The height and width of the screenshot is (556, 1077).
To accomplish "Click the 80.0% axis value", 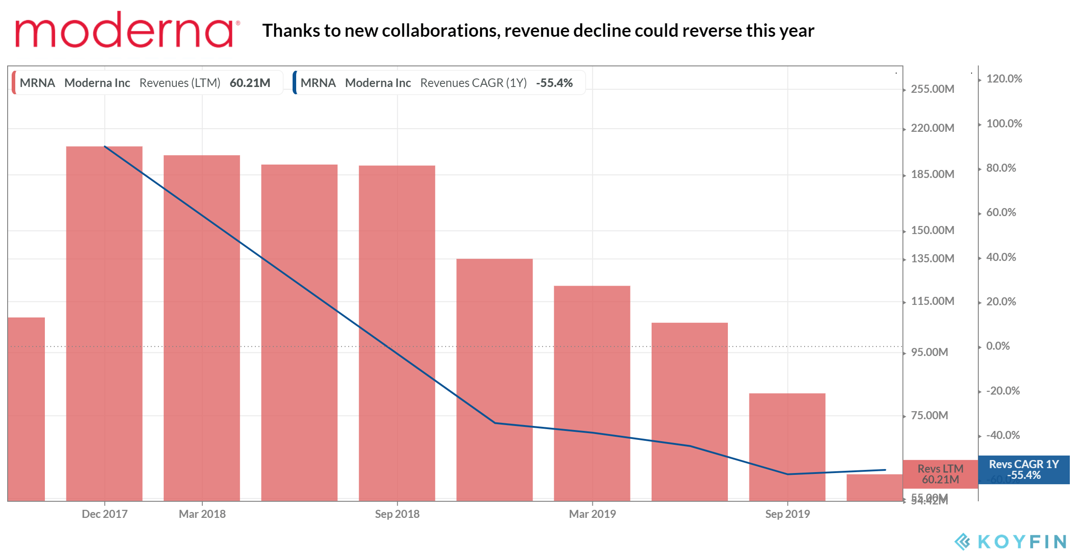I will [x=1001, y=168].
